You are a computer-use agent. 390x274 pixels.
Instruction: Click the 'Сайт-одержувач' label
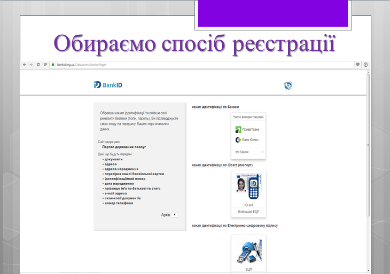[110, 142]
